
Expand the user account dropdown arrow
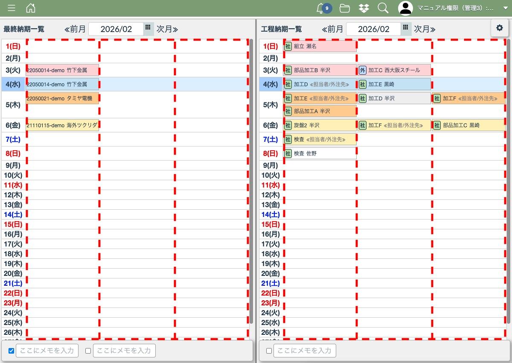pyautogui.click(x=506, y=8)
